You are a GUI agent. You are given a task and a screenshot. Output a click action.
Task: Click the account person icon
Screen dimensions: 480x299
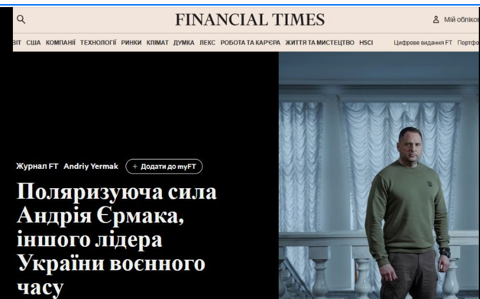tap(436, 19)
